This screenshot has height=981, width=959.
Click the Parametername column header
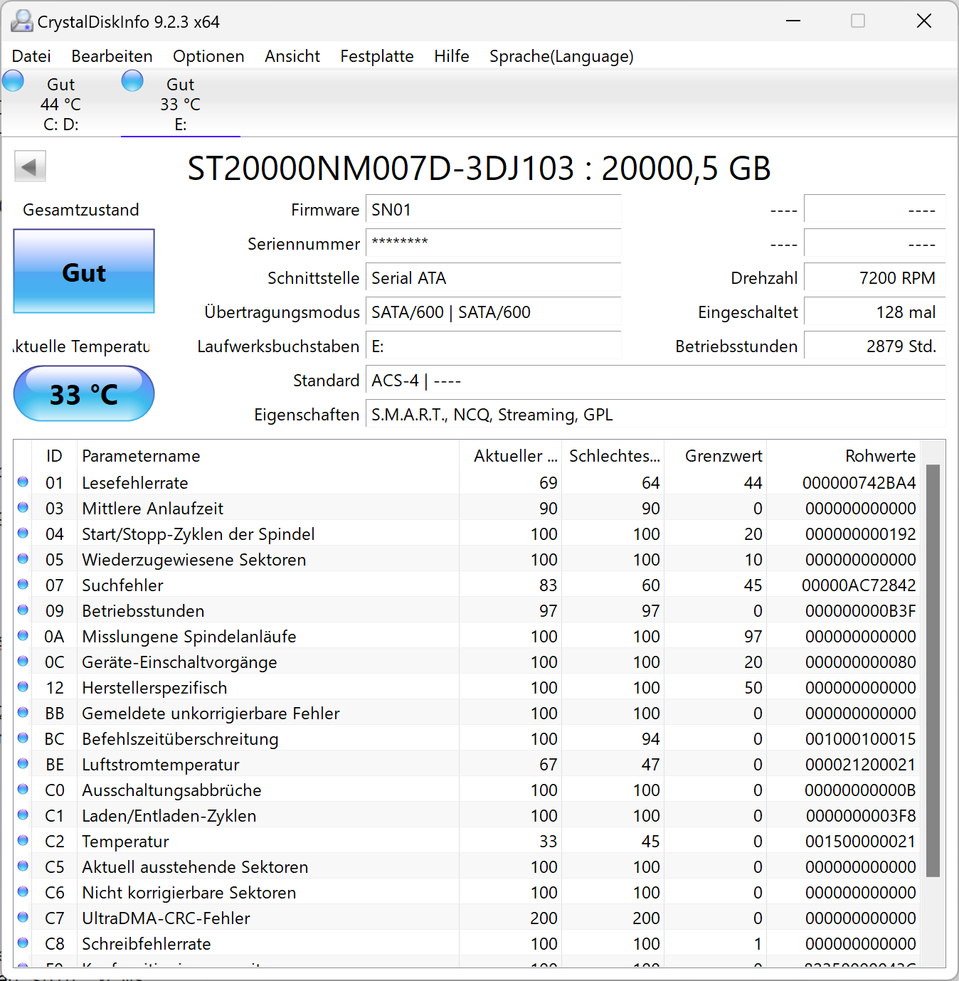[x=268, y=456]
